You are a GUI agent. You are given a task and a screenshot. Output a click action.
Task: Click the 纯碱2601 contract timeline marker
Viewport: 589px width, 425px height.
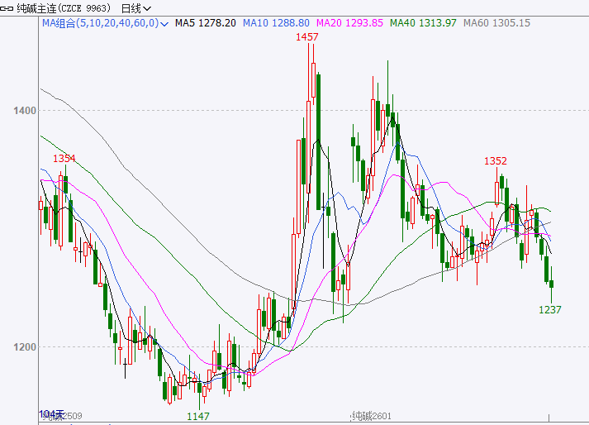point(370,415)
